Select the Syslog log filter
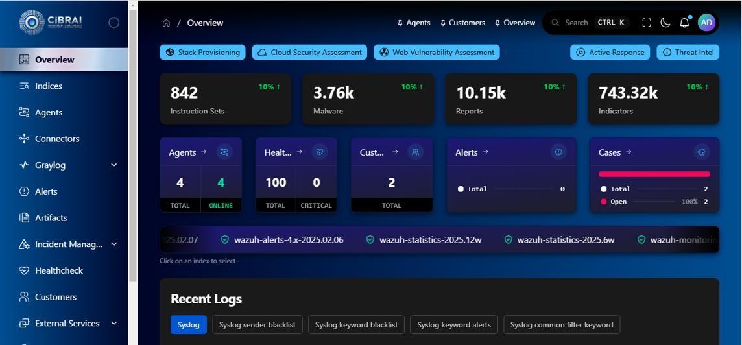Viewport: 742px width, 345px height. tap(189, 325)
